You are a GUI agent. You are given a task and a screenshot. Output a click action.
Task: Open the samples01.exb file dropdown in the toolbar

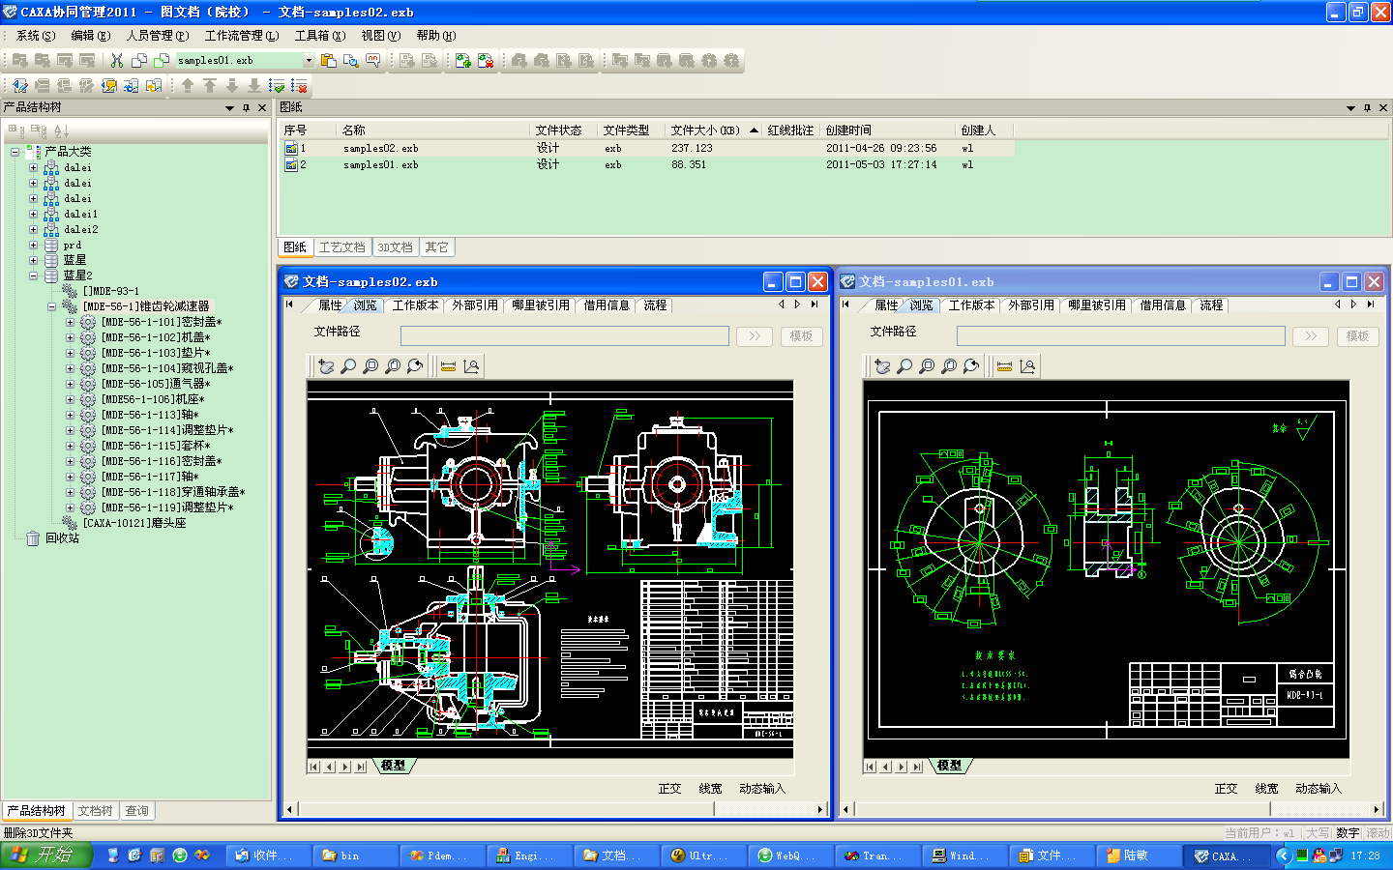pyautogui.click(x=309, y=60)
